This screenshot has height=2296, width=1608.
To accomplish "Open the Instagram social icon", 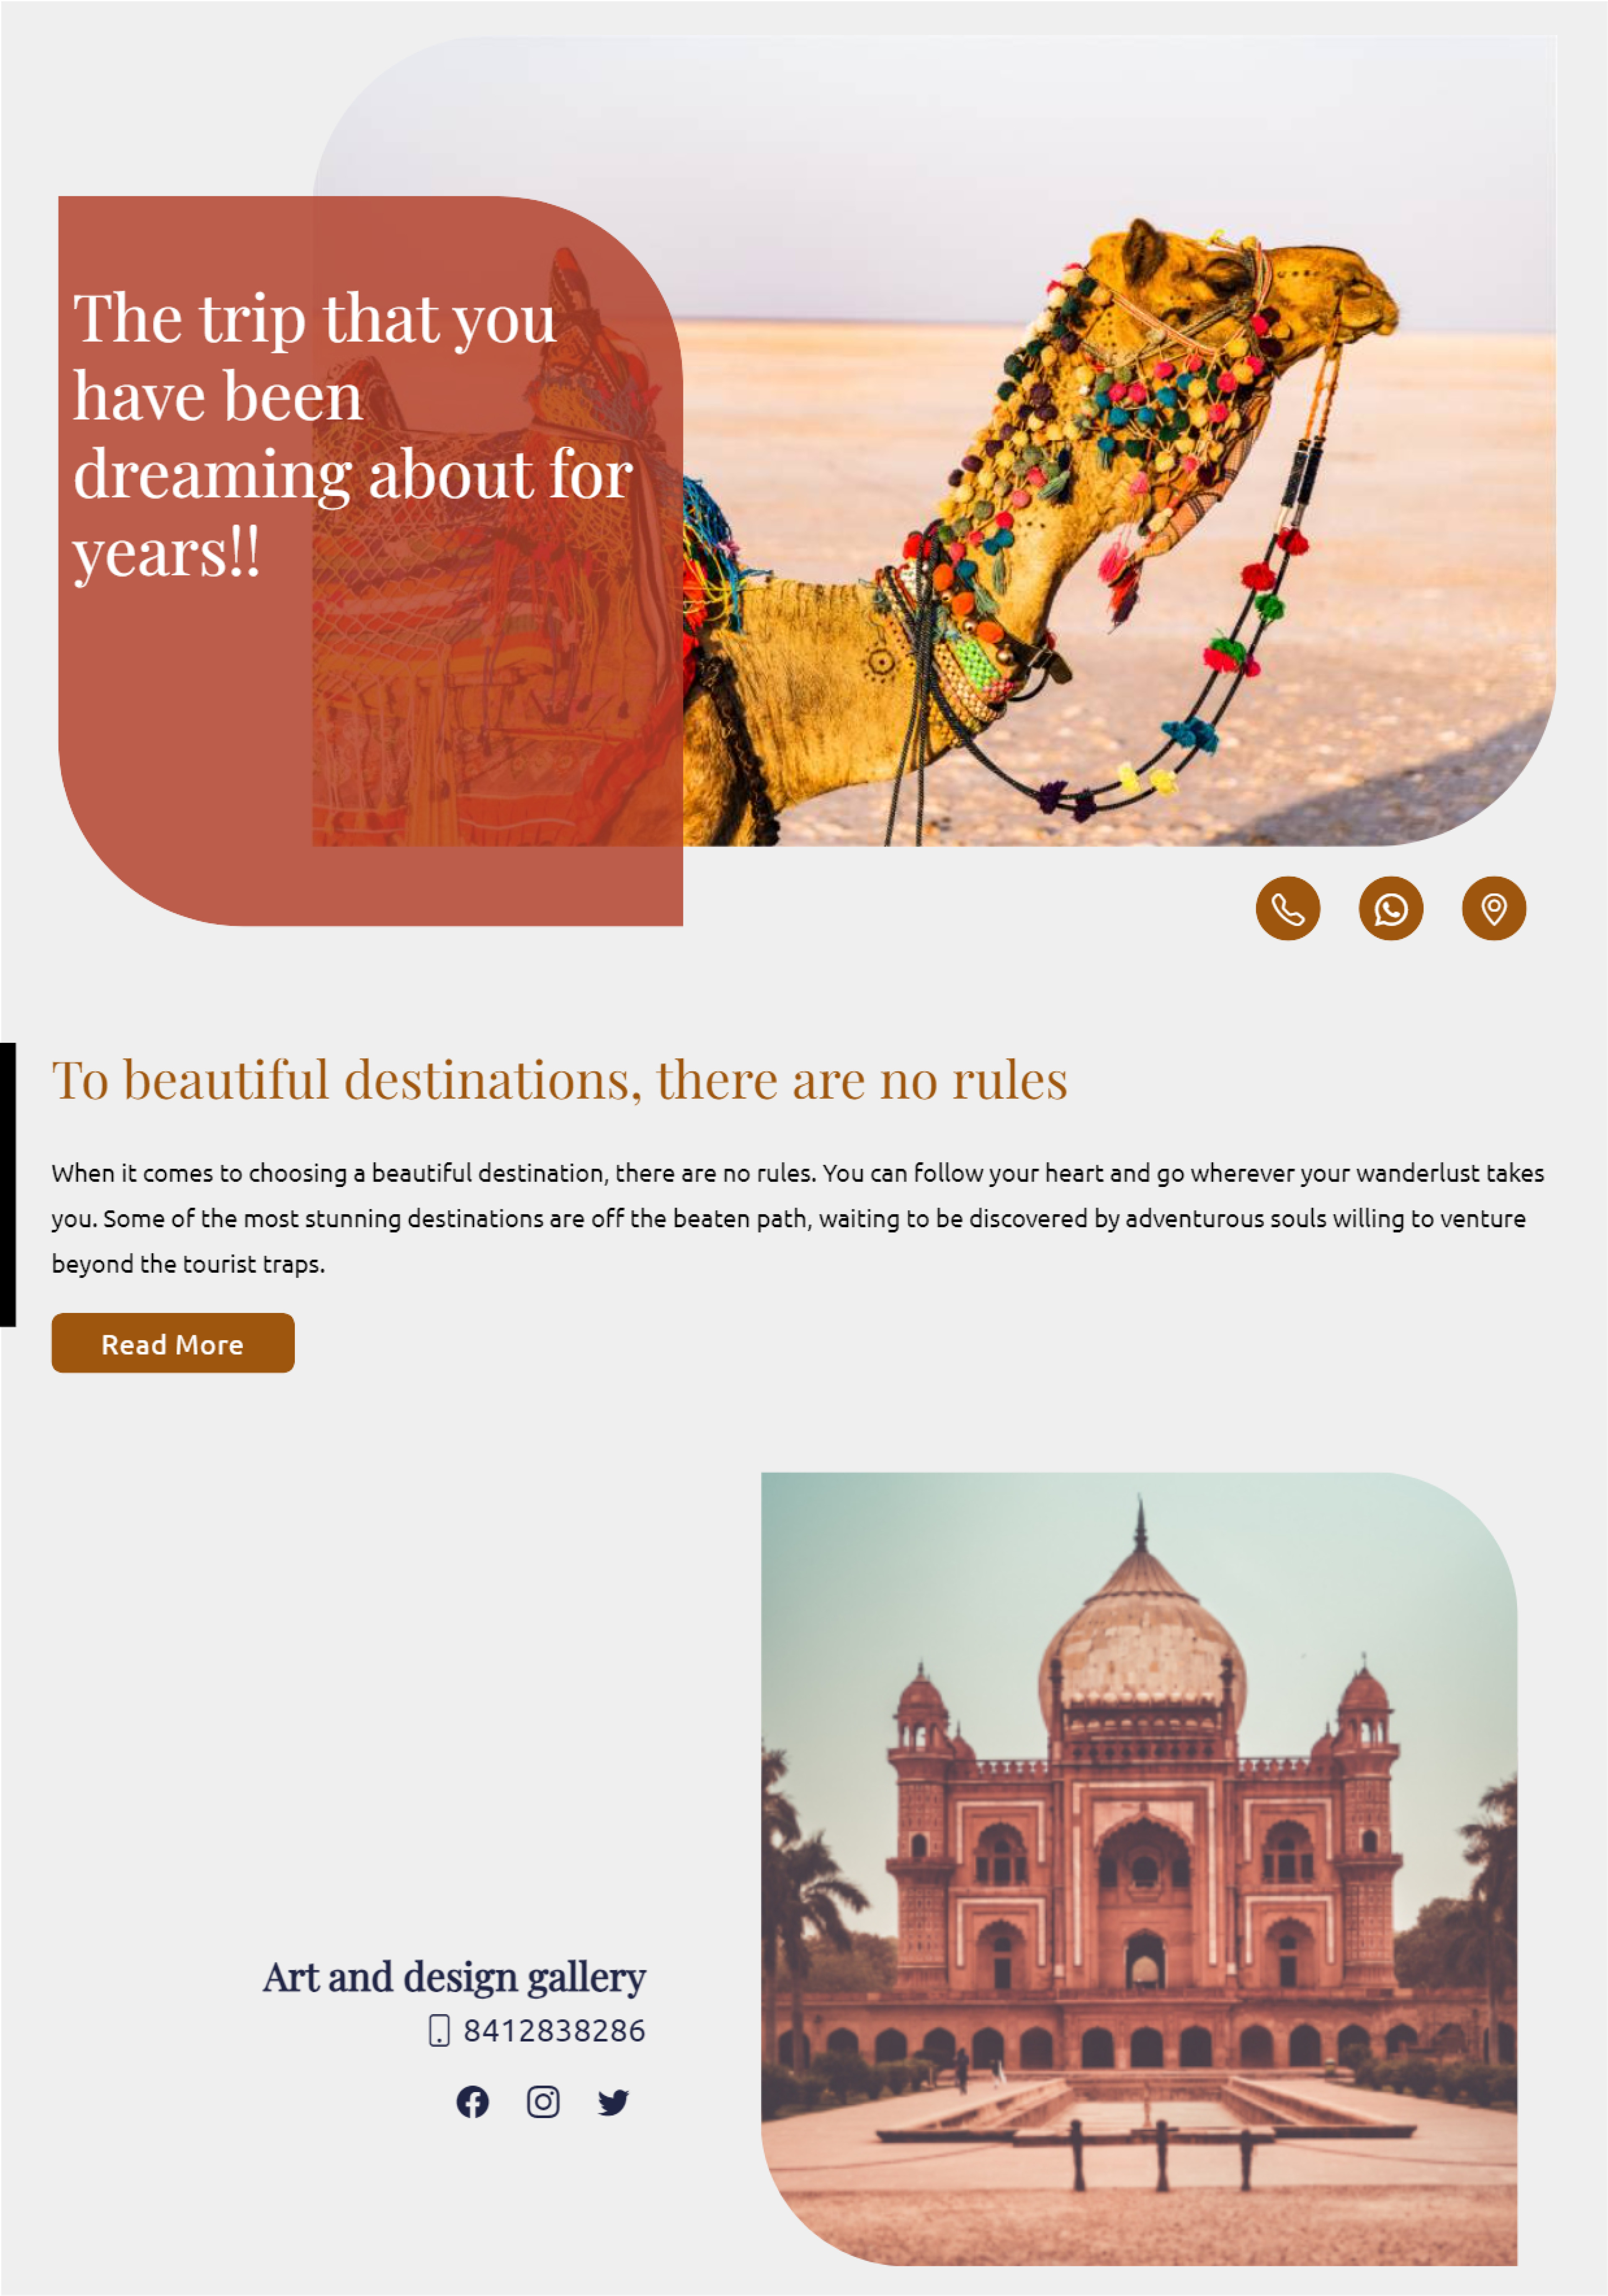I will click(x=543, y=2102).
